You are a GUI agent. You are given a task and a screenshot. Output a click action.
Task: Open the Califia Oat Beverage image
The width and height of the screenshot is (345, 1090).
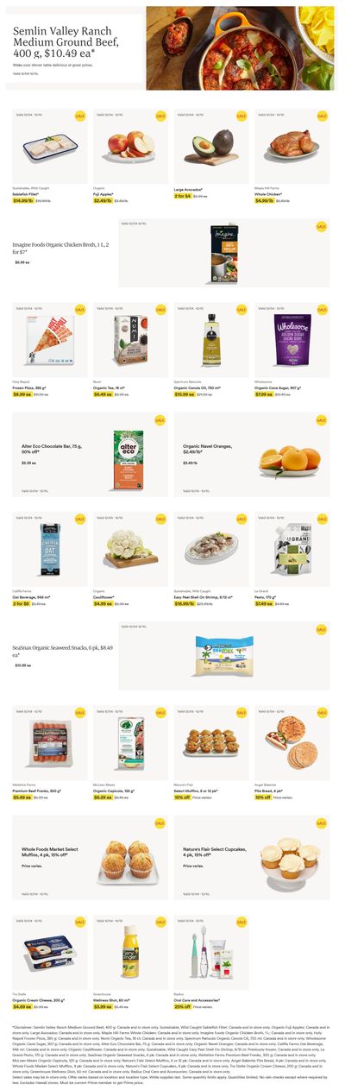click(x=50, y=548)
